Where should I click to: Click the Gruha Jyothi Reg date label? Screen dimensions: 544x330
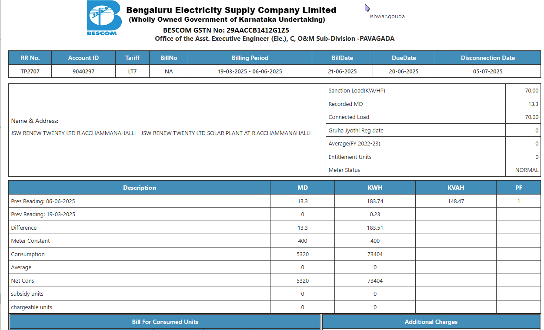click(356, 130)
